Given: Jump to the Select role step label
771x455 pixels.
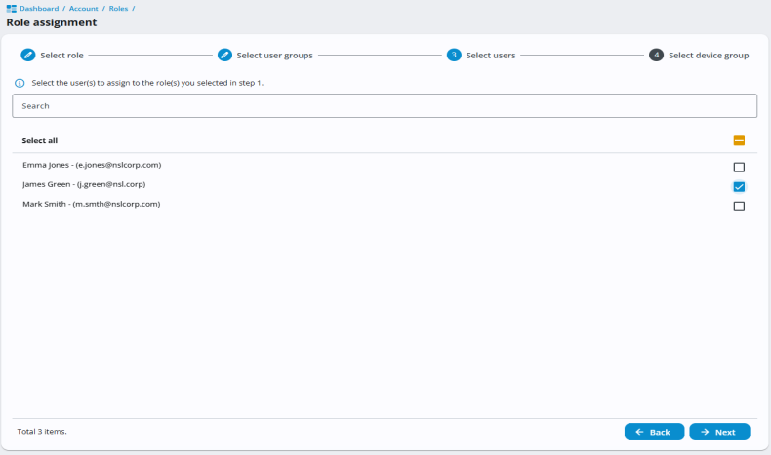Looking at the screenshot, I should (x=61, y=56).
